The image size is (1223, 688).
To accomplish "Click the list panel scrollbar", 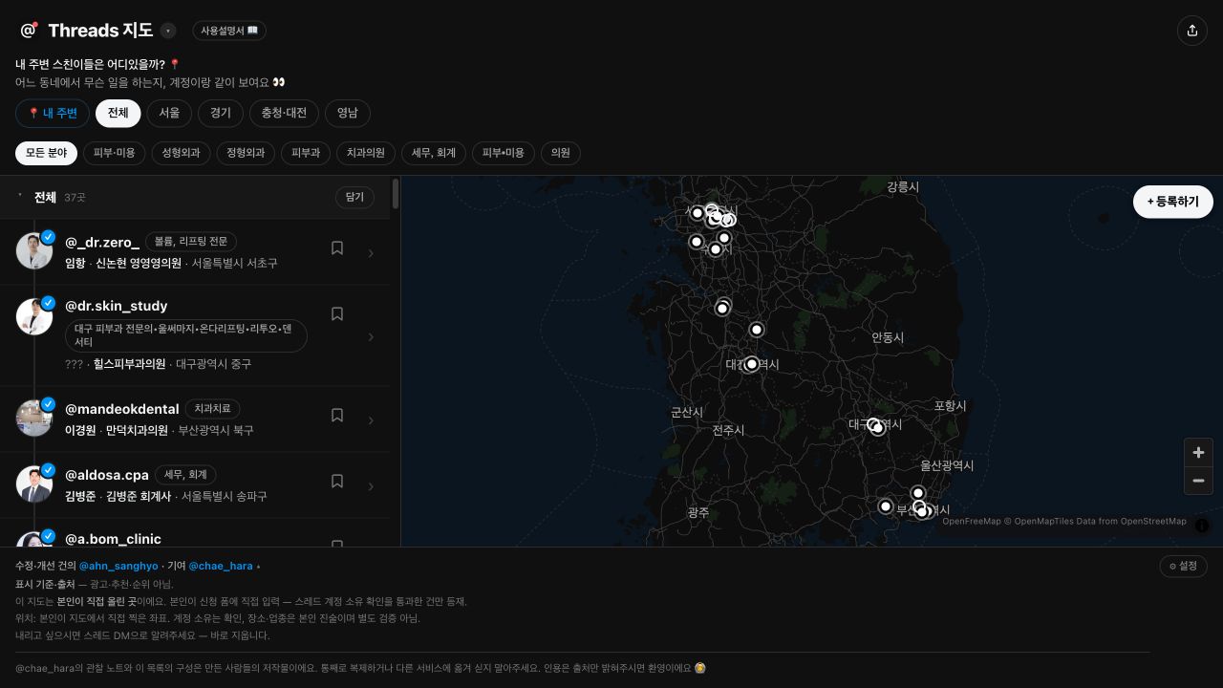I will [396, 194].
